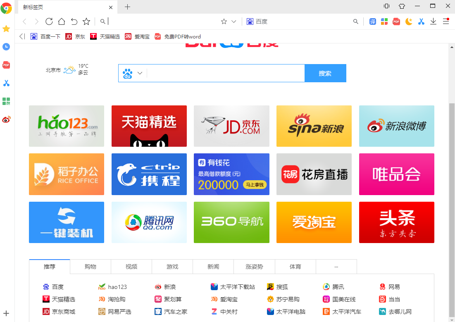The height and width of the screenshot is (322, 455).
Task: Switch to the 推荐 tab
Action: click(50, 267)
